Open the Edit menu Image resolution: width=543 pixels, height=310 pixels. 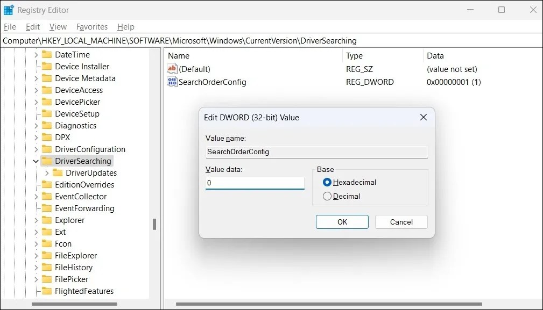click(x=33, y=26)
